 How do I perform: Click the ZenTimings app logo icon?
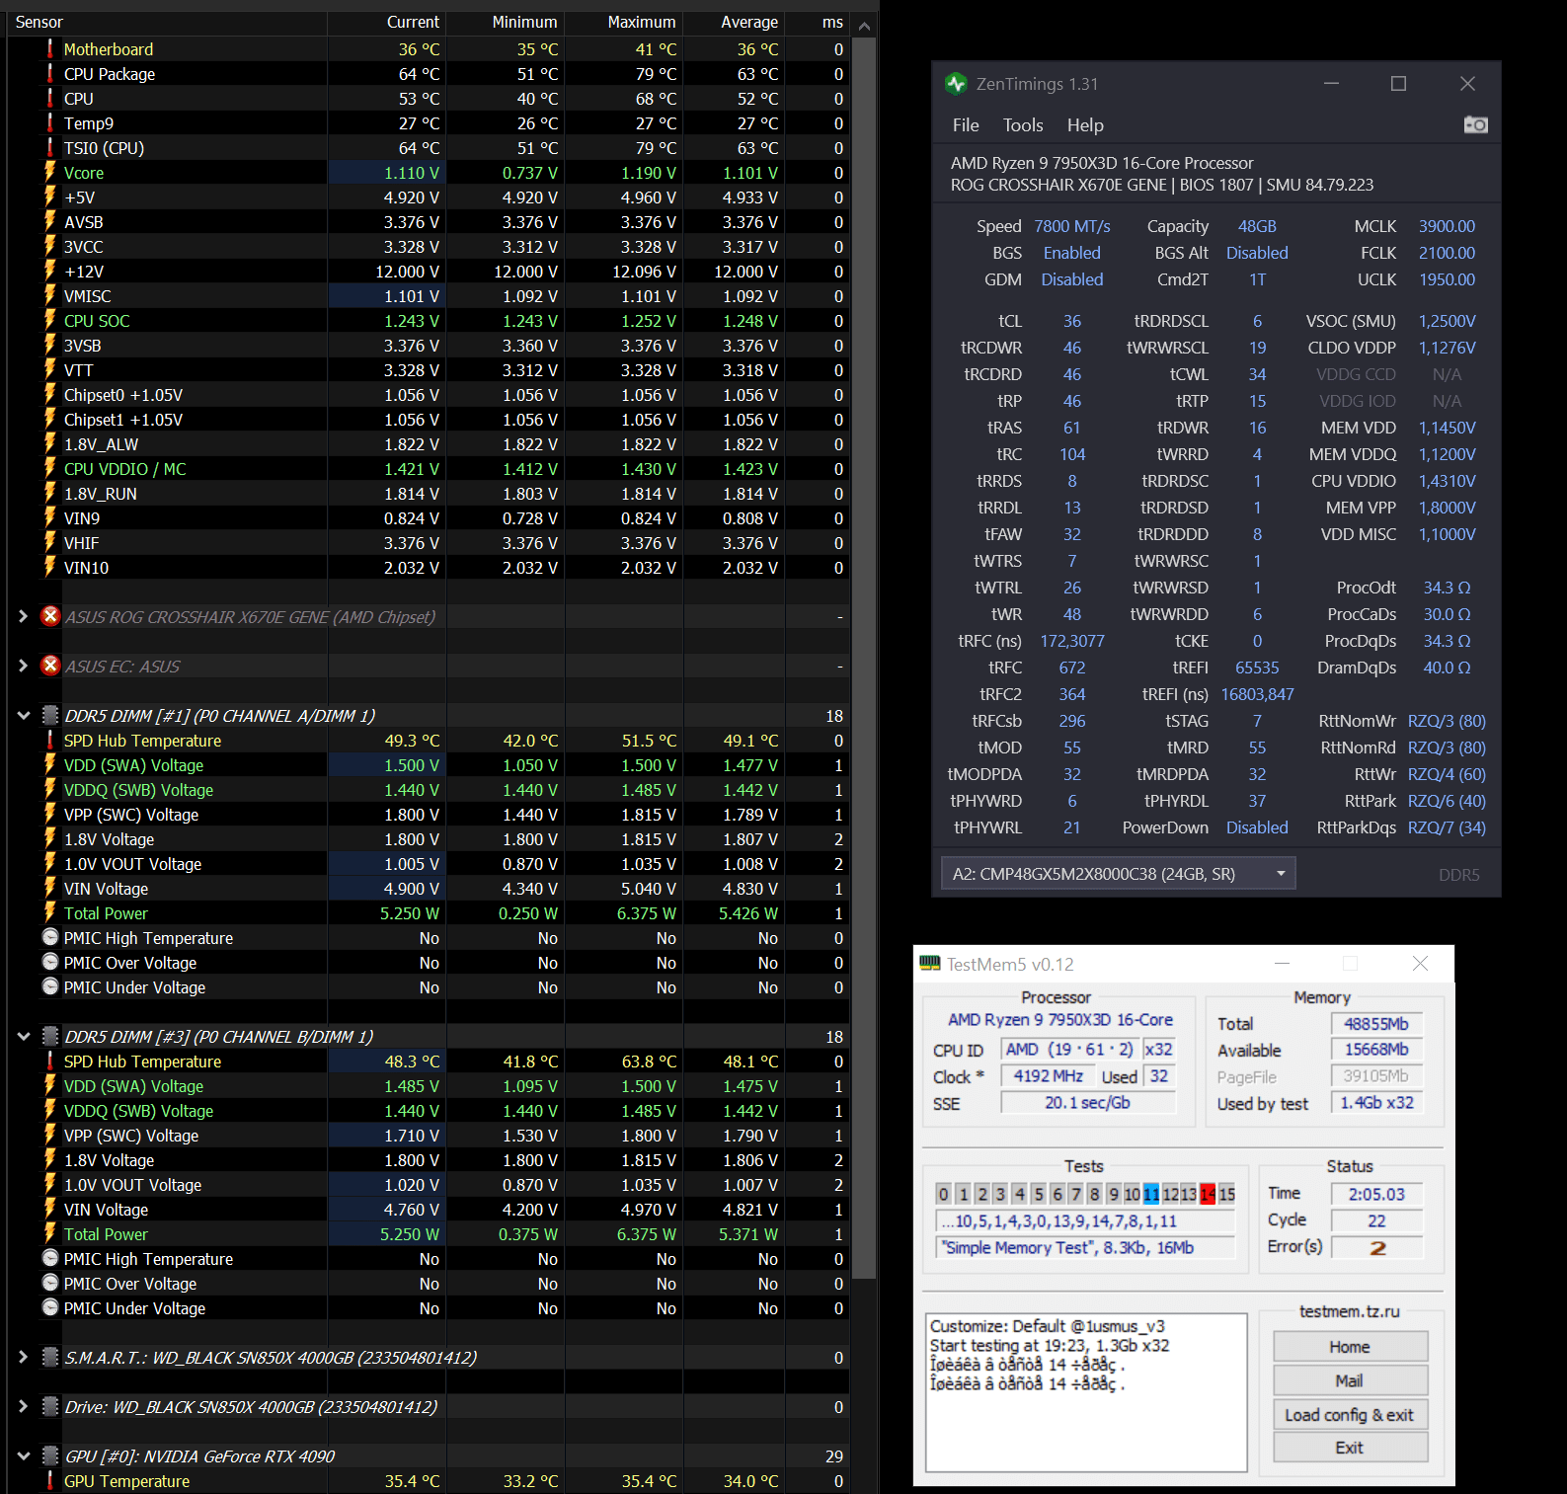click(x=956, y=84)
